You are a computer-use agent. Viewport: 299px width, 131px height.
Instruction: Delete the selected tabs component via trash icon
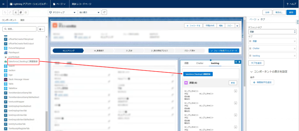pyautogui.click(x=239, y=62)
